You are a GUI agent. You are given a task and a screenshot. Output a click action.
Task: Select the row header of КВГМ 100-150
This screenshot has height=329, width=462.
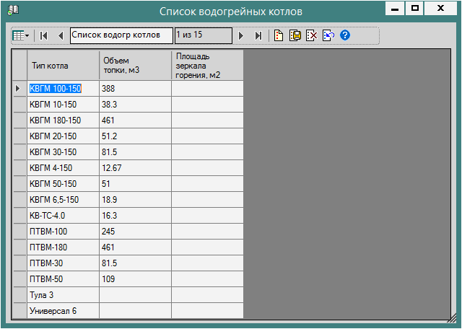19,88
